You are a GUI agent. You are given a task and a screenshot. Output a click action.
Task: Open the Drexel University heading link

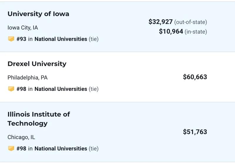(37, 64)
